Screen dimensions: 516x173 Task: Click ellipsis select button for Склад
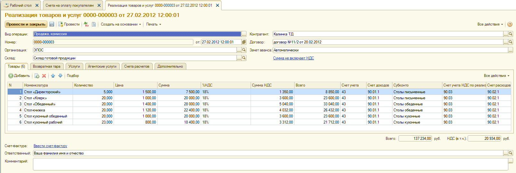coord(239,58)
